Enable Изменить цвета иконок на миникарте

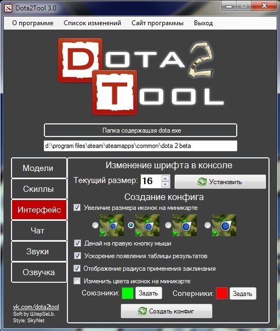coord(77,281)
